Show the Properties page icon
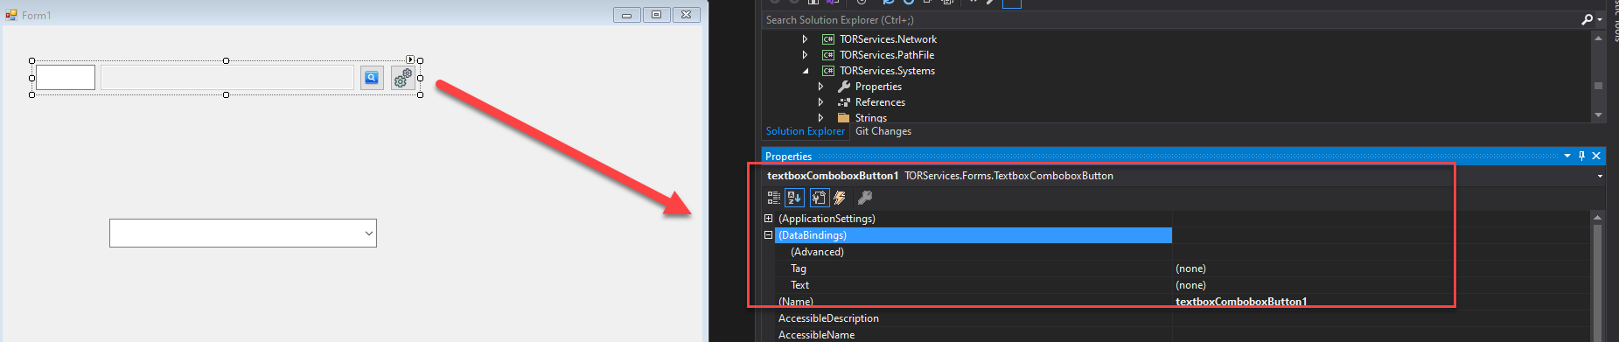The image size is (1619, 342). 819,198
